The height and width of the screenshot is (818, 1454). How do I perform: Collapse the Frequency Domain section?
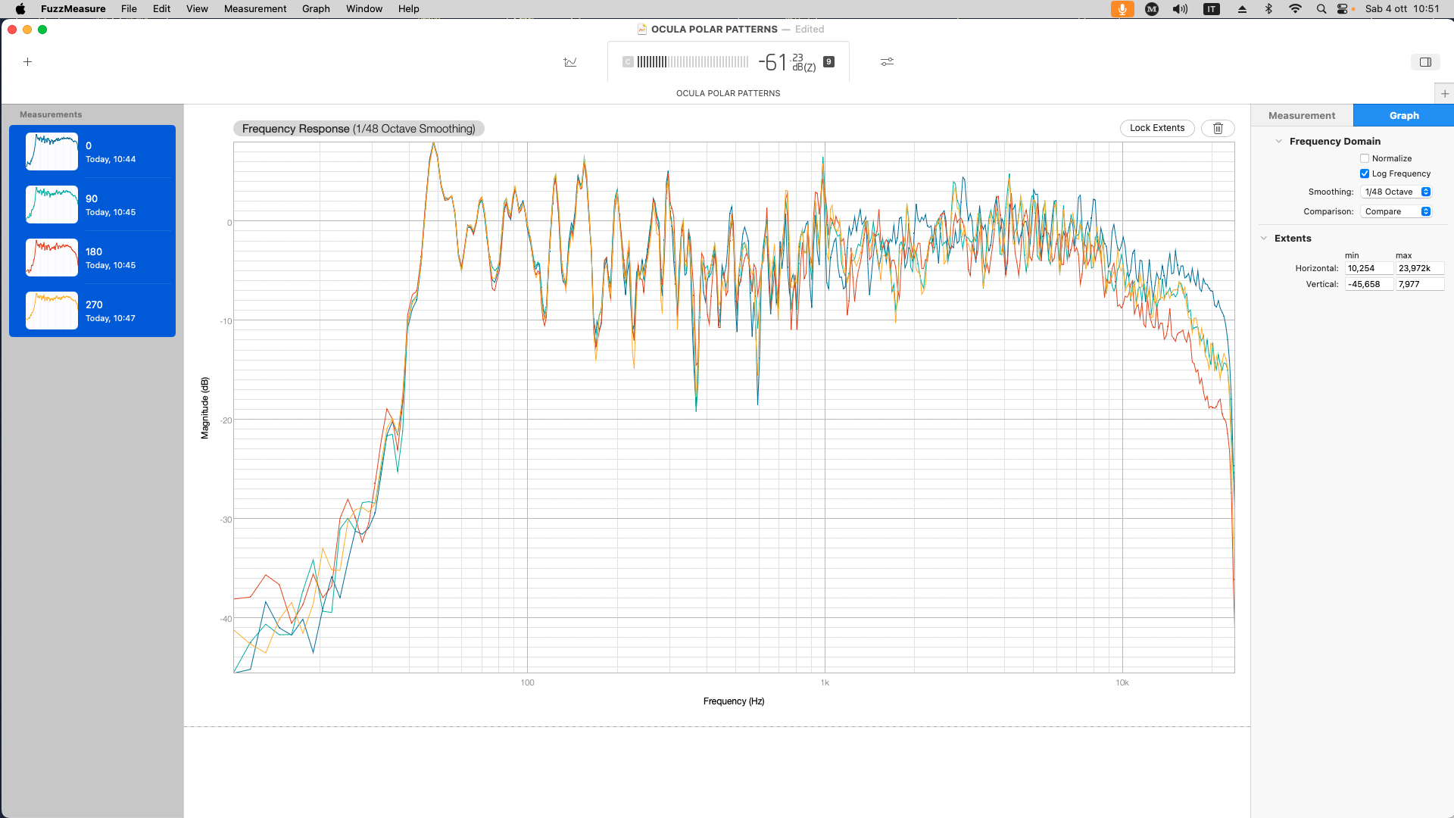(x=1279, y=142)
